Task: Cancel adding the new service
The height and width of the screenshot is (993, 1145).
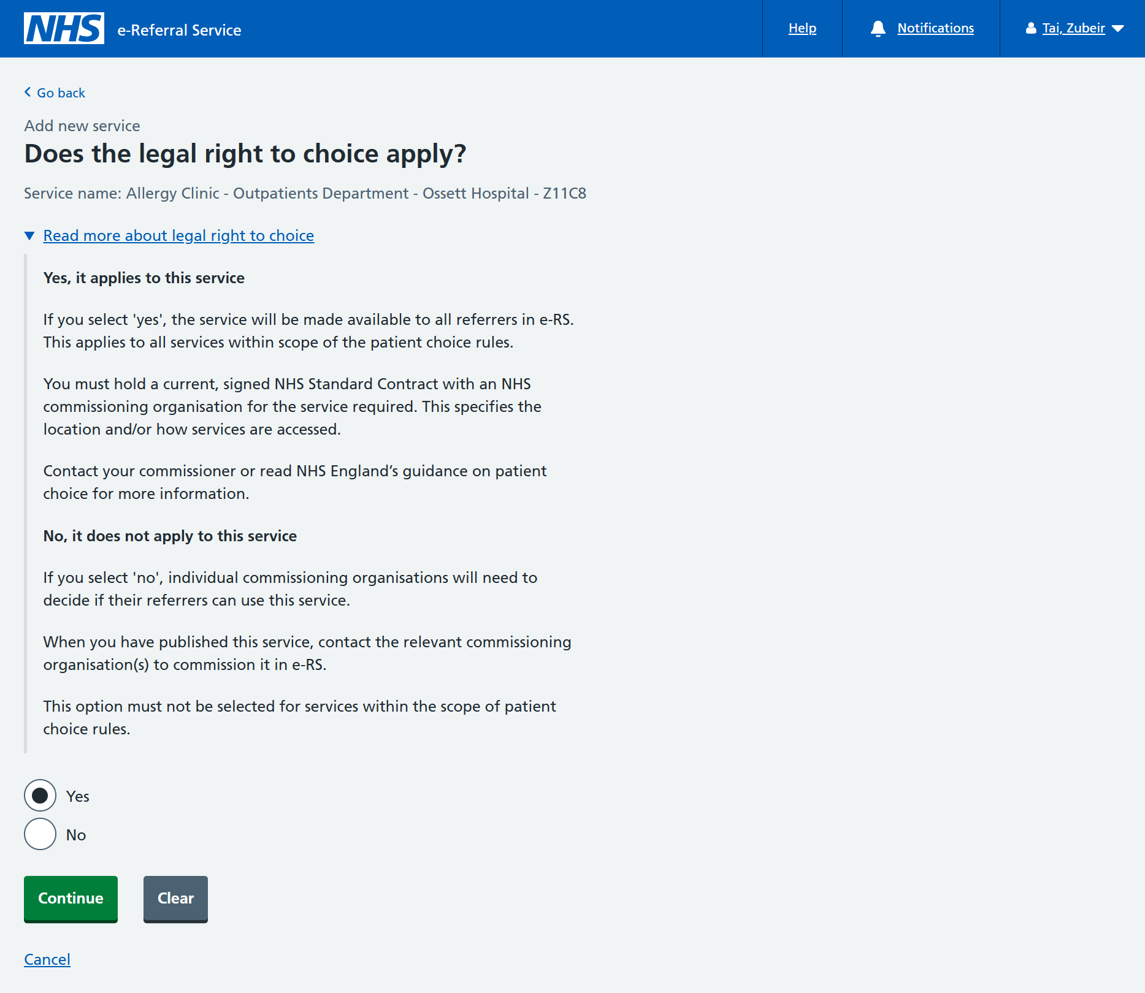Action: [x=47, y=959]
